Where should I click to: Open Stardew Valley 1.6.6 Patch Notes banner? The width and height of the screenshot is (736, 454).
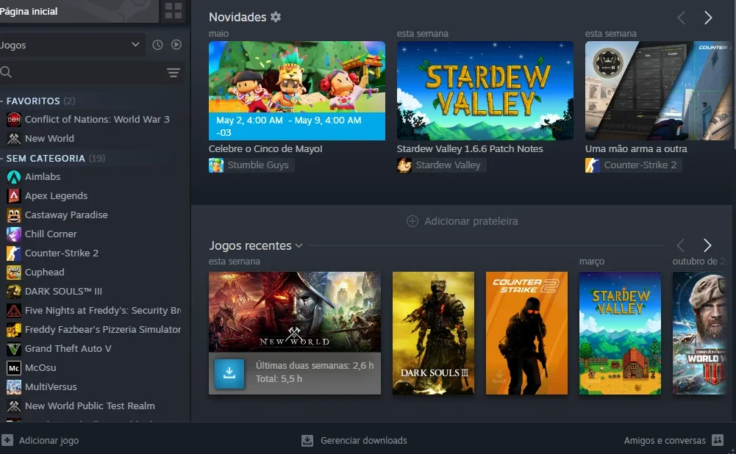pos(485,90)
